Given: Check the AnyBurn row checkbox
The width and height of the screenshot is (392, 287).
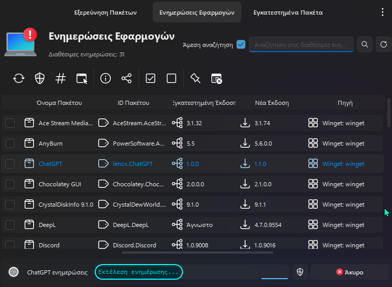Looking at the screenshot, I should click(x=10, y=143).
